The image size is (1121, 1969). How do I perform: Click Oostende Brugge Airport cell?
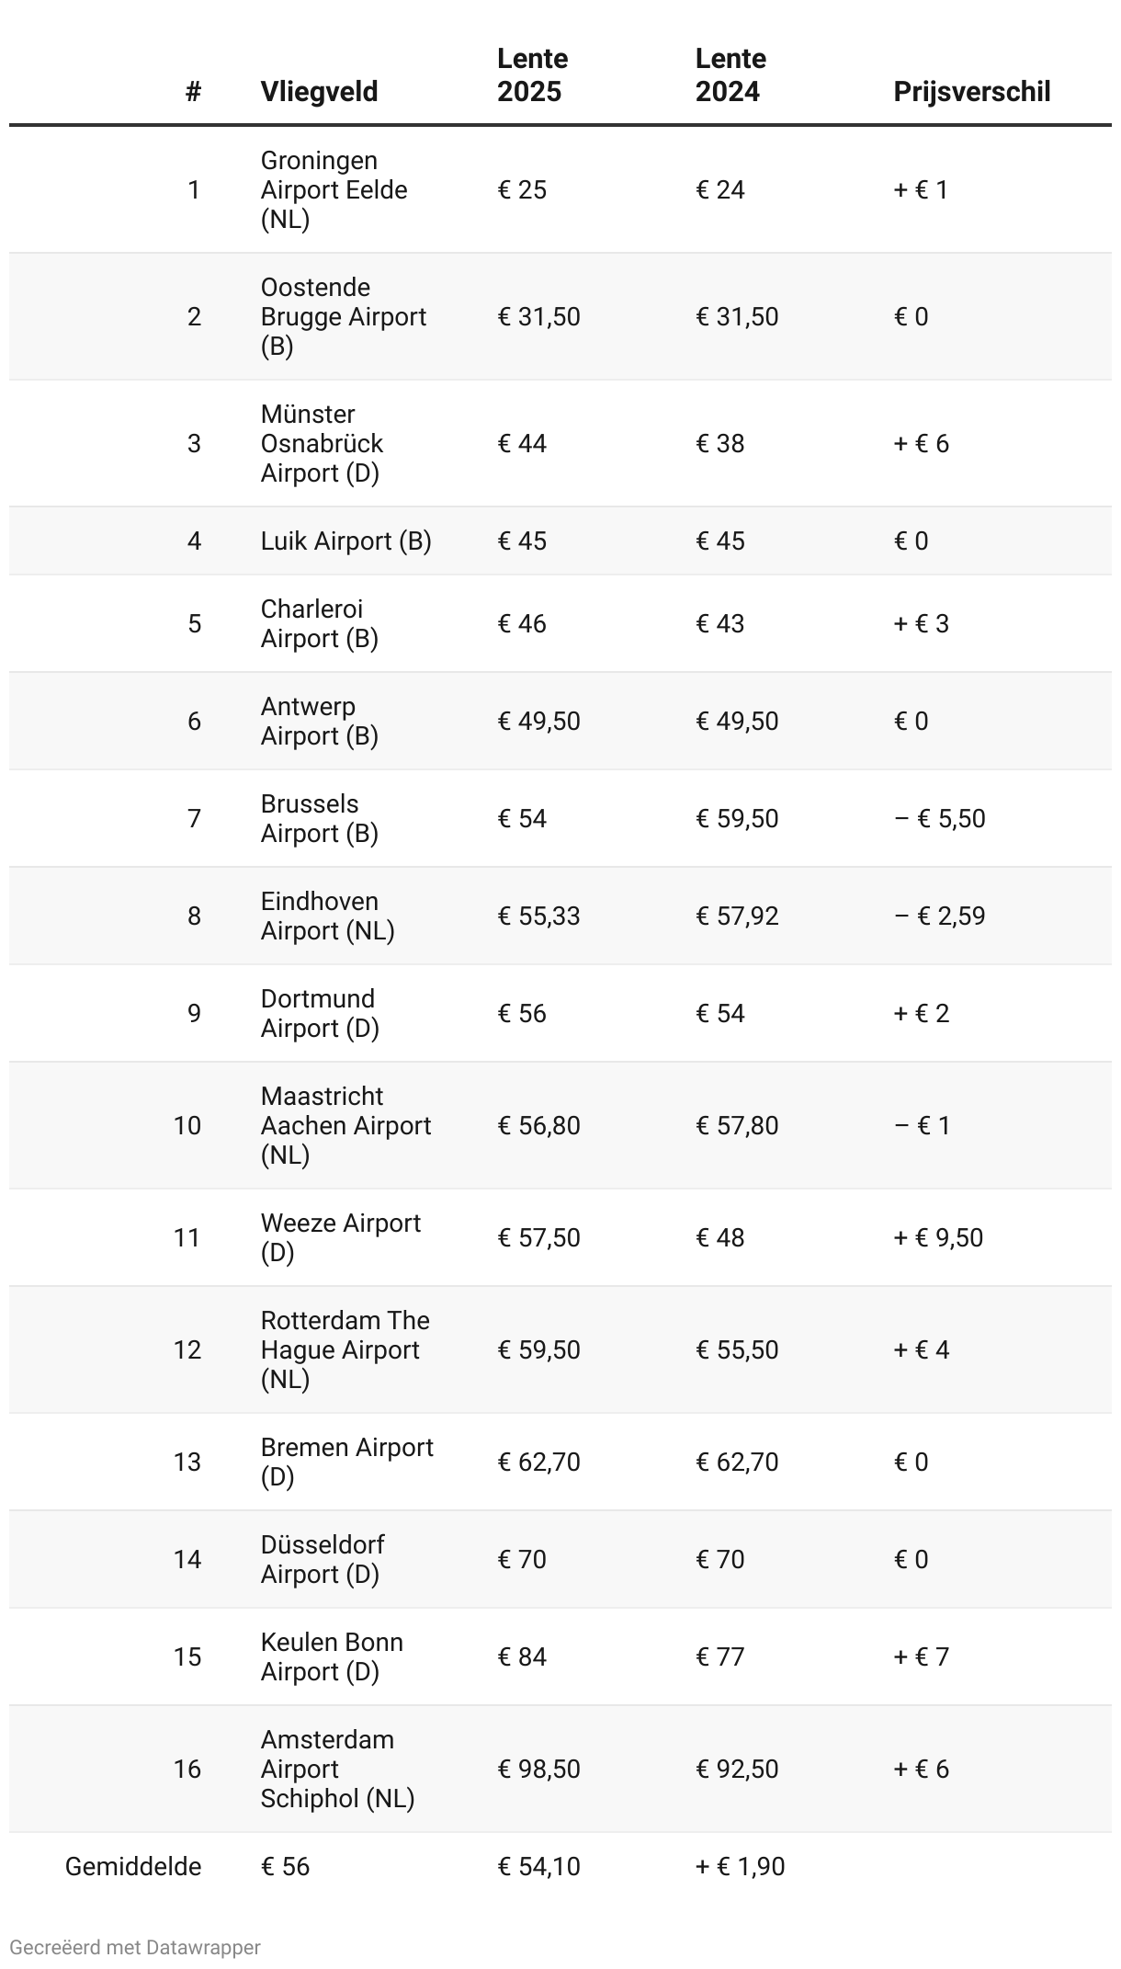(x=343, y=316)
